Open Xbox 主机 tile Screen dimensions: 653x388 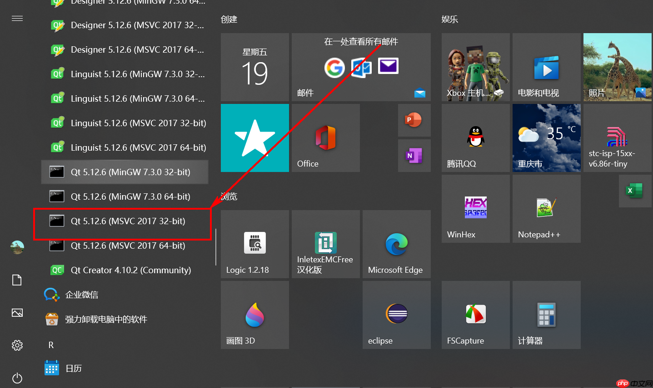tap(476, 67)
